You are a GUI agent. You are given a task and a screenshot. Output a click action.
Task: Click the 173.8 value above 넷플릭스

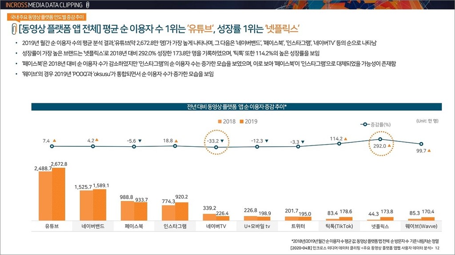tap(387, 212)
